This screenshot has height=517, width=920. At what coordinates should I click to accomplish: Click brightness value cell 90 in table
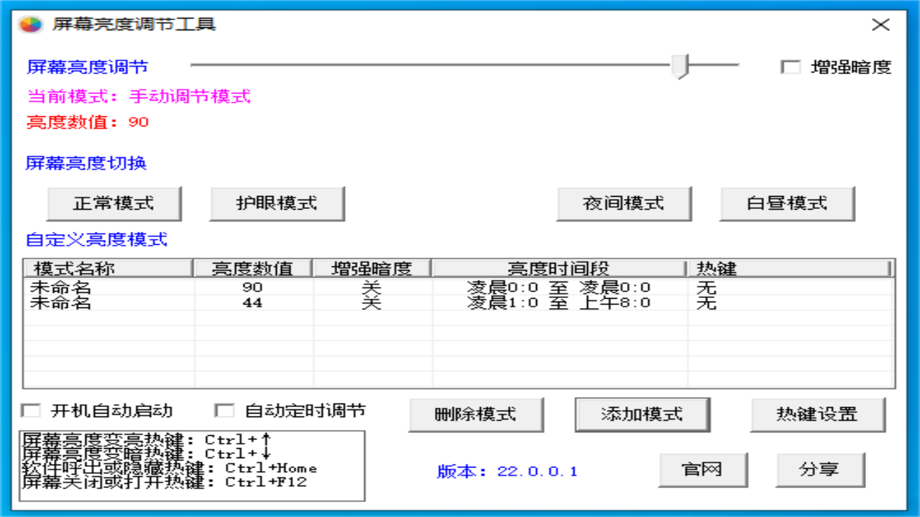253,287
